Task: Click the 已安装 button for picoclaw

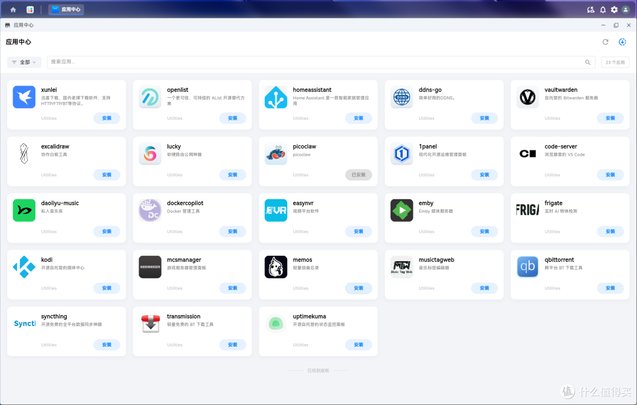Action: pyautogui.click(x=359, y=174)
